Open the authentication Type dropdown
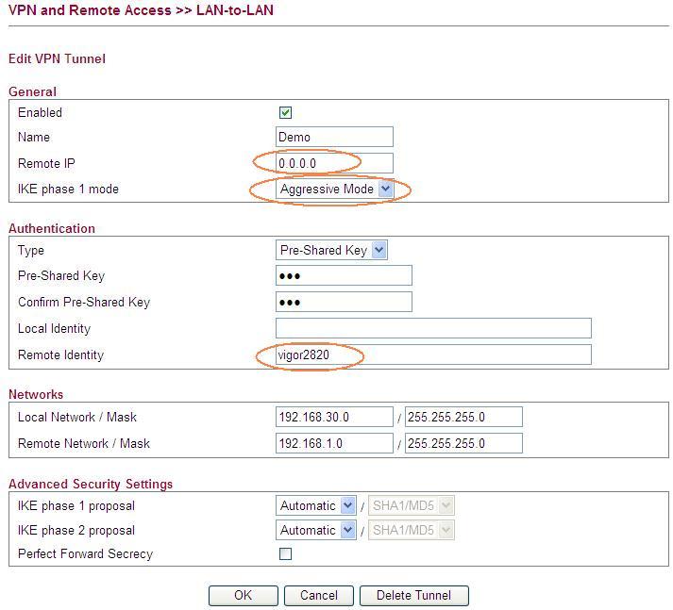Screen dimensions: 673x610 [331, 250]
